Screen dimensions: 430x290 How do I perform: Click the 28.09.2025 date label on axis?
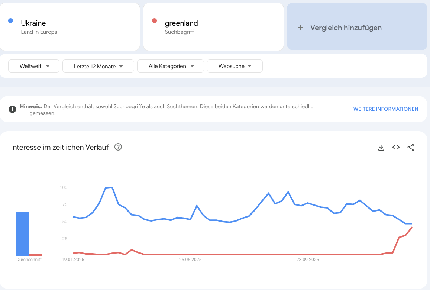(x=308, y=260)
